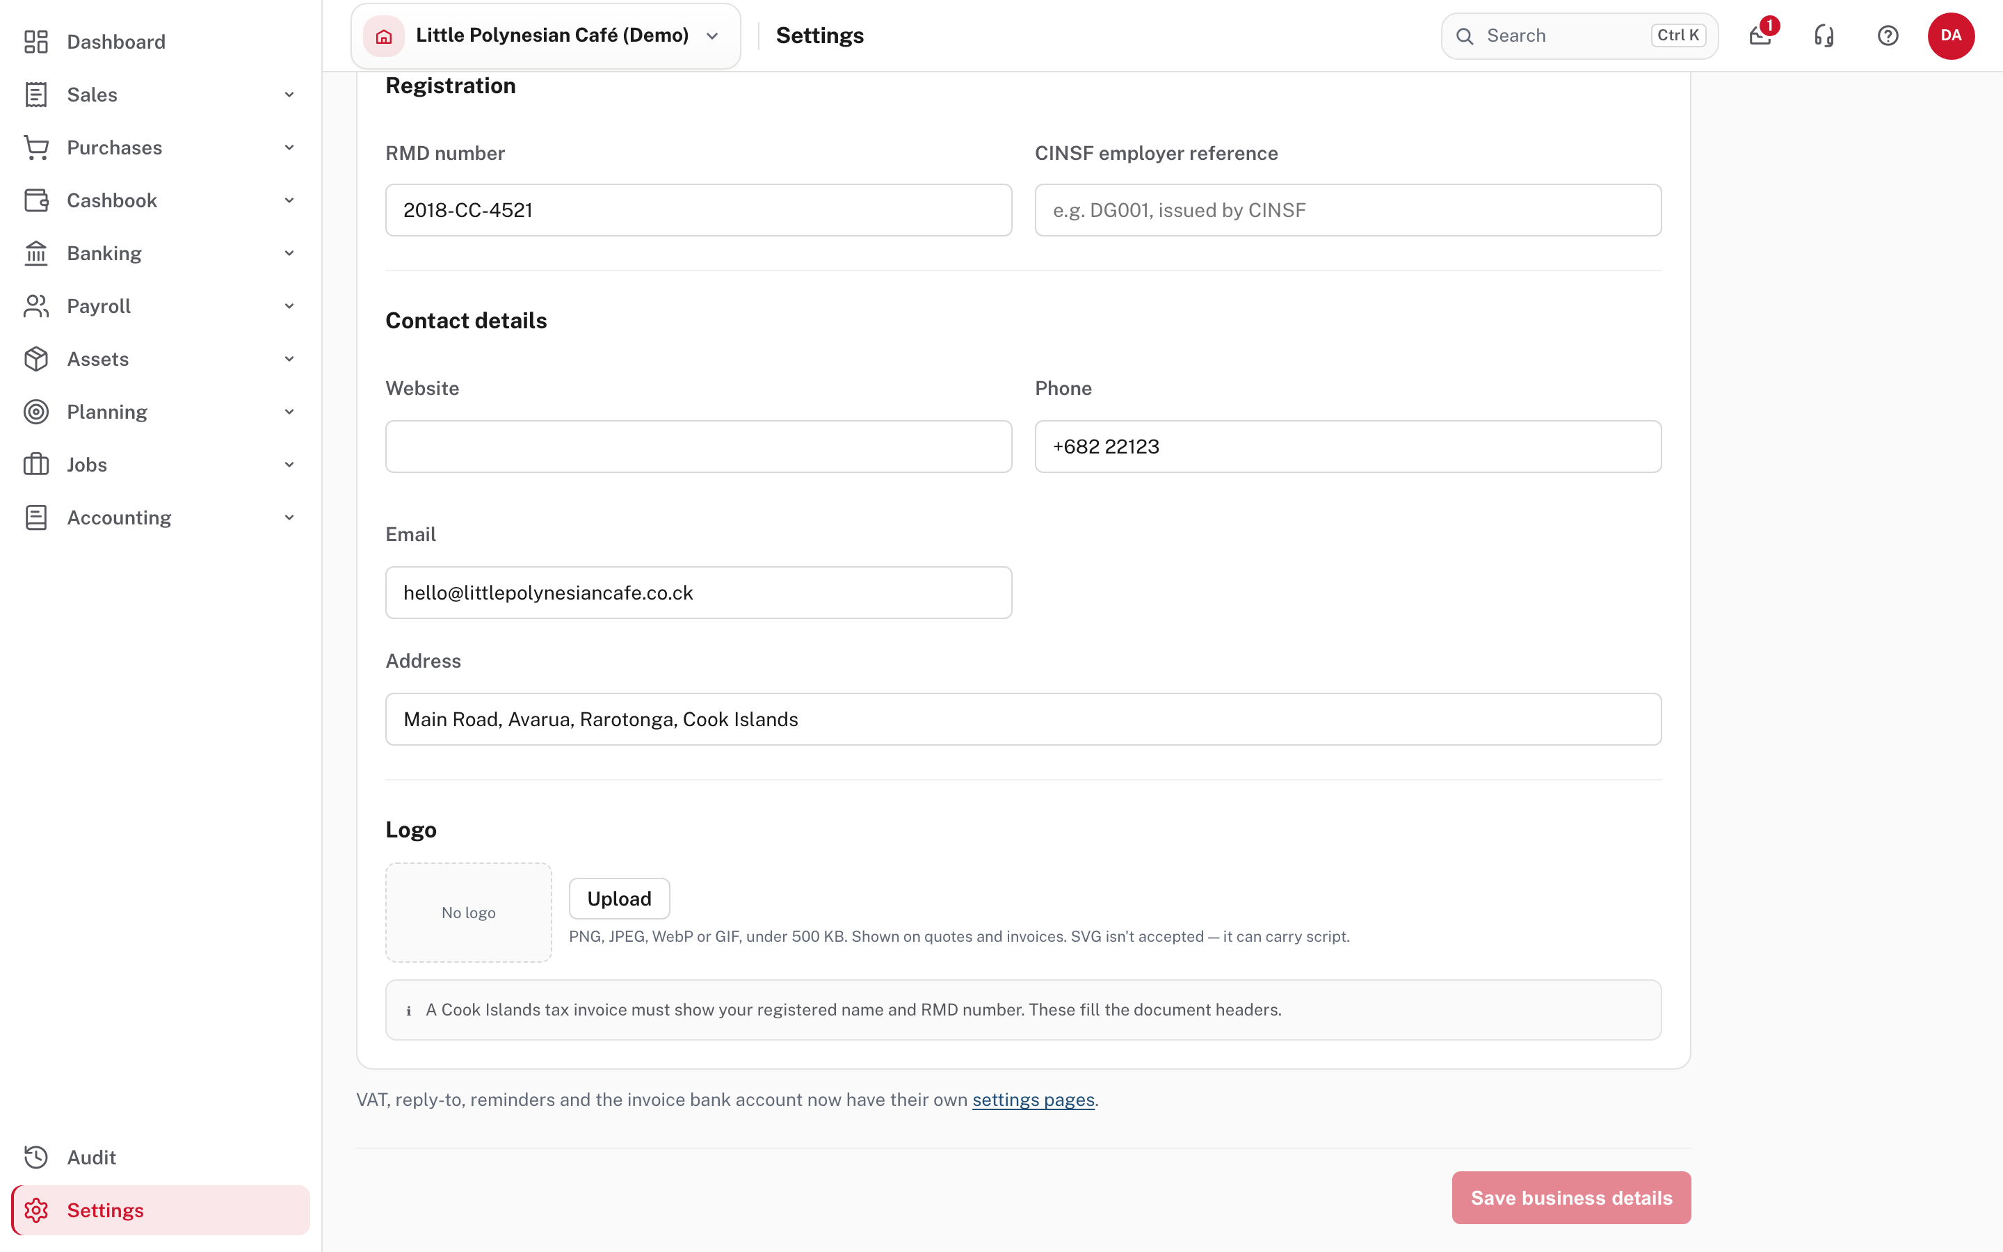This screenshot has height=1252, width=2003.
Task: Expand the Cashbook menu chevron
Action: pyautogui.click(x=289, y=200)
